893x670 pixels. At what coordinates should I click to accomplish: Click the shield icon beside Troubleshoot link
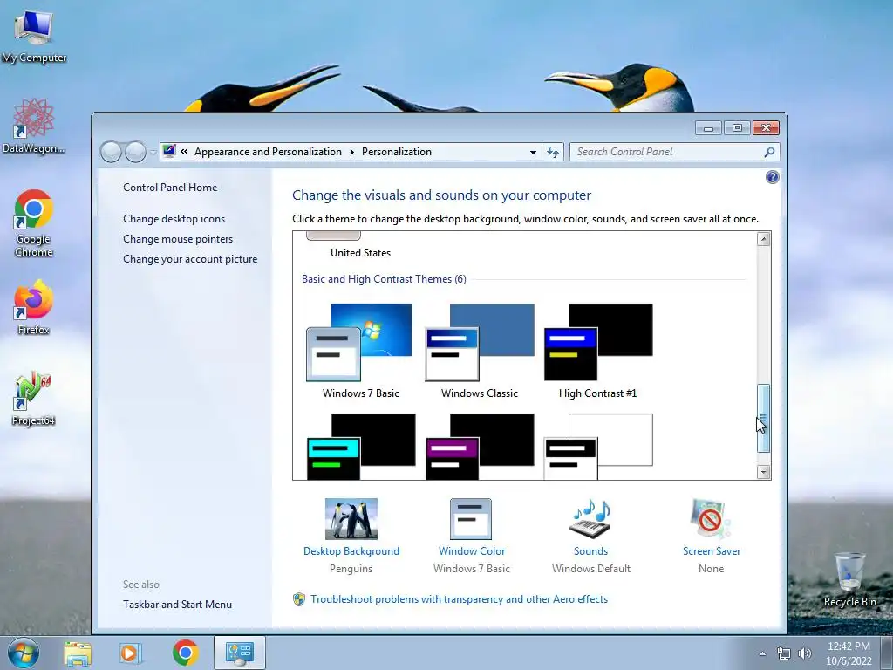[299, 599]
